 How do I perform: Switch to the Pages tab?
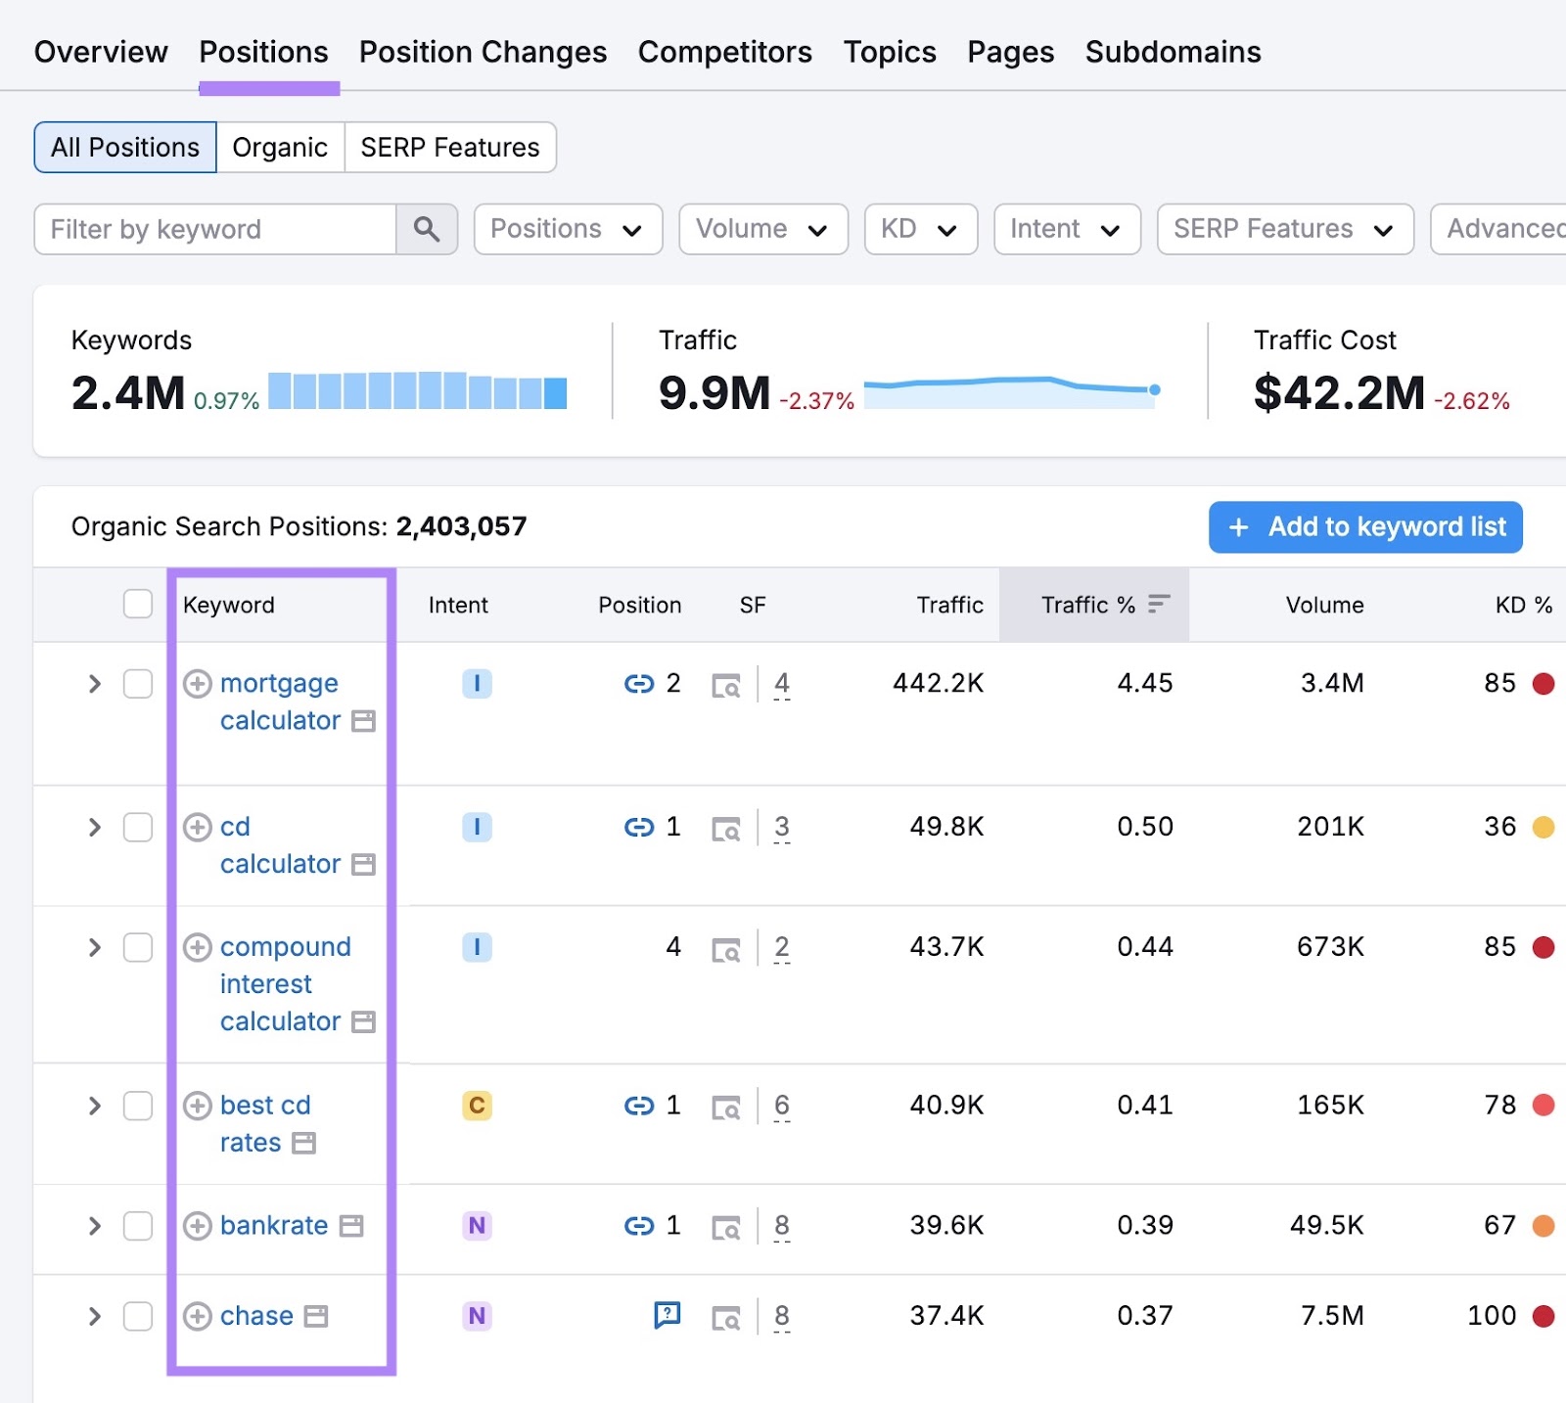(1009, 51)
